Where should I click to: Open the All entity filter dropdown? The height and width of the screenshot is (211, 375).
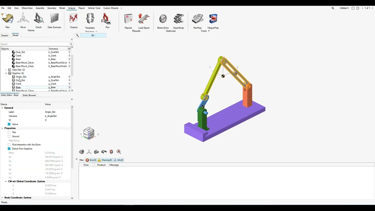tap(93, 35)
